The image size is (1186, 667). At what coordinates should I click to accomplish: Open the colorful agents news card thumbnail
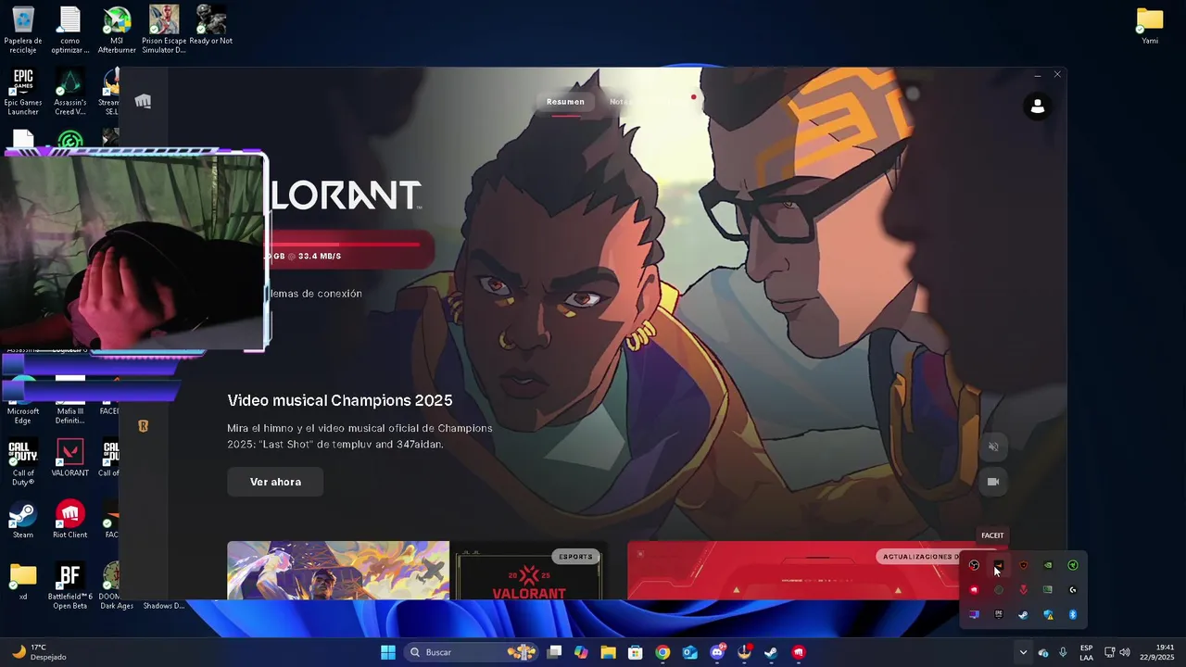[338, 571]
